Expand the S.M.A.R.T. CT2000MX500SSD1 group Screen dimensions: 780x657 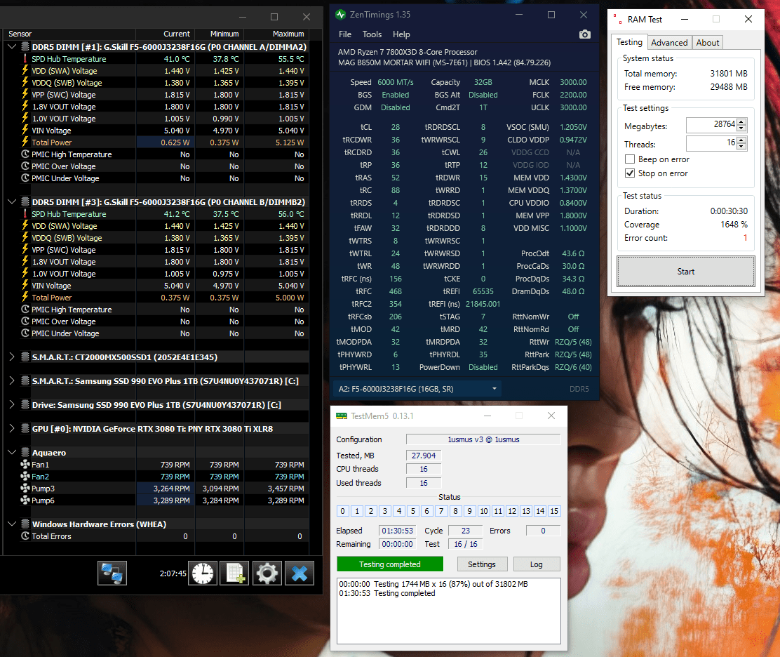[12, 357]
